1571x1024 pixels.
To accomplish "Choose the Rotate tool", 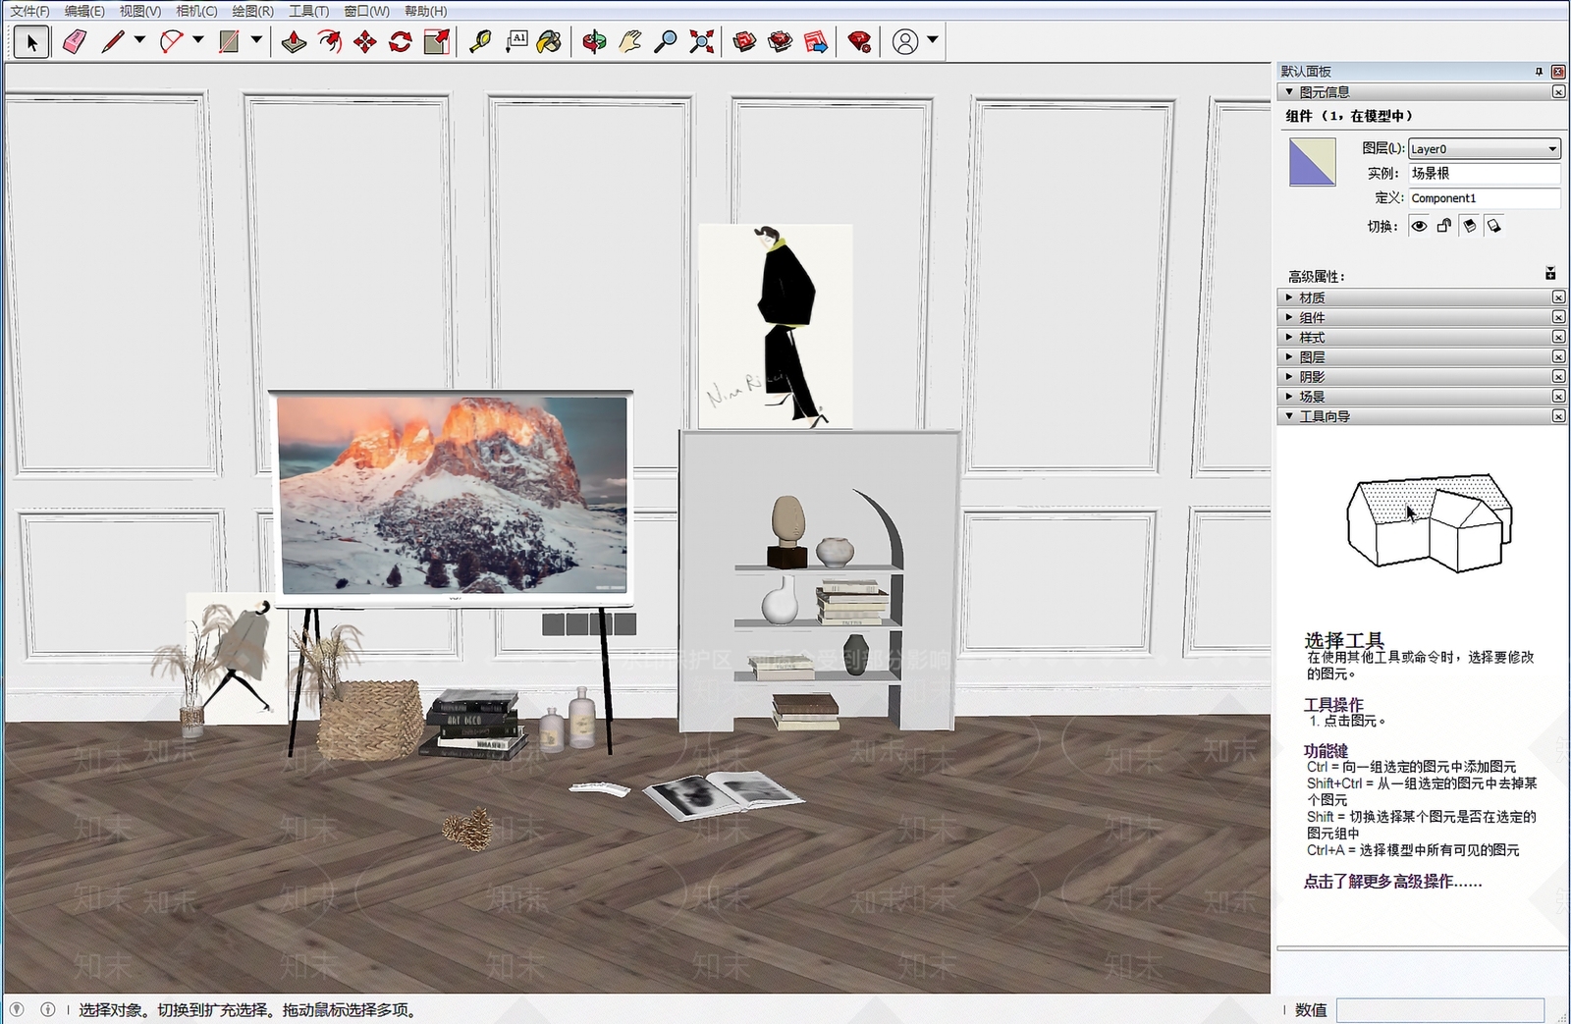I will pos(401,42).
